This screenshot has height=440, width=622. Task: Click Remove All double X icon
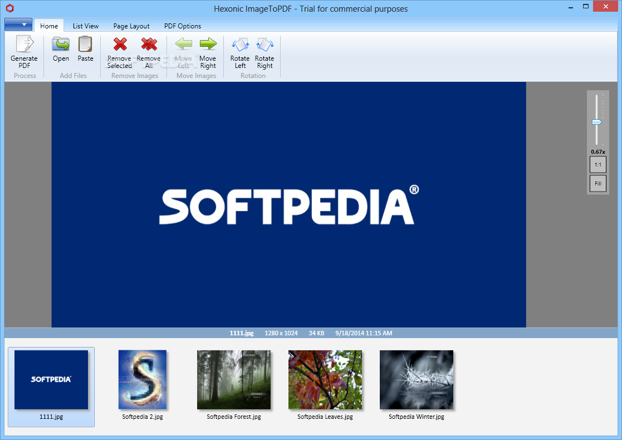pyautogui.click(x=149, y=43)
